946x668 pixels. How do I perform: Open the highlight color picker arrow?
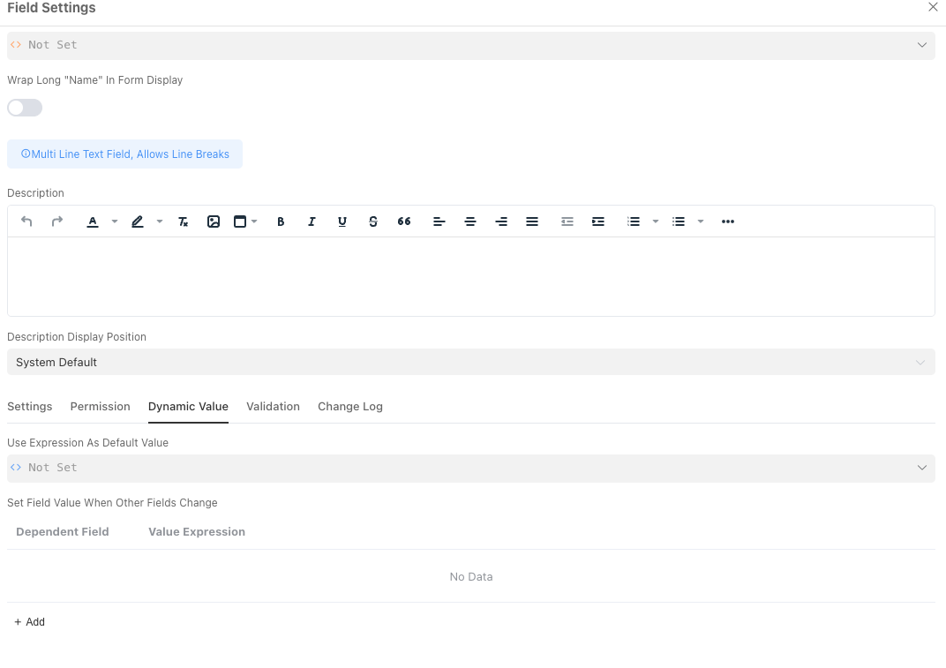pyautogui.click(x=160, y=221)
